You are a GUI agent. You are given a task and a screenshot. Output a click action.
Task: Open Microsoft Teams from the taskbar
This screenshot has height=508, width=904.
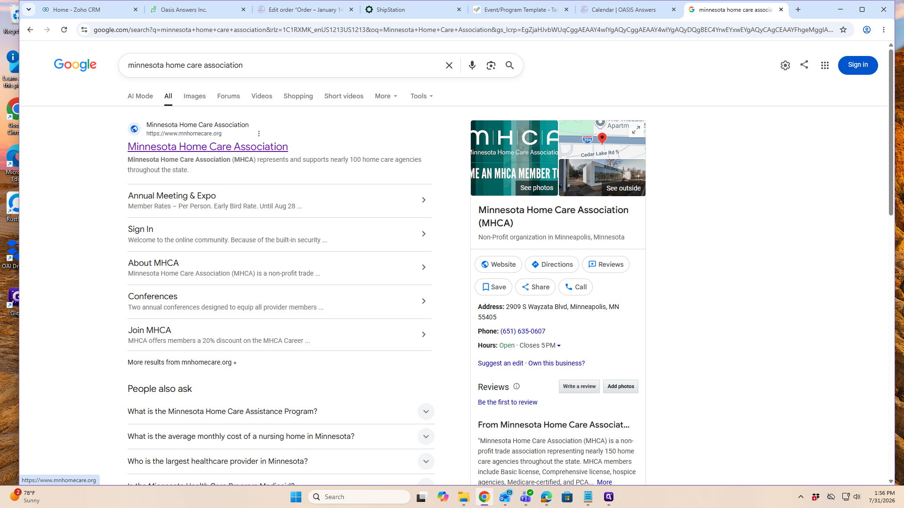coord(525,497)
